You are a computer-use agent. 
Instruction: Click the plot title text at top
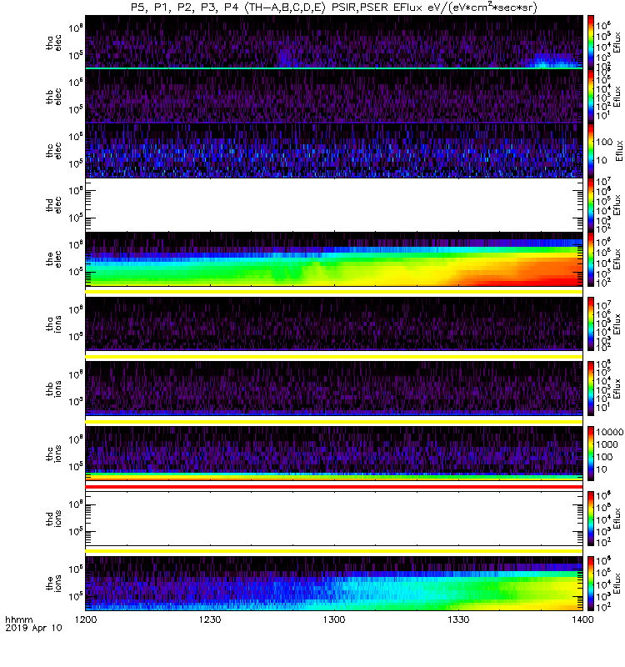pos(334,8)
